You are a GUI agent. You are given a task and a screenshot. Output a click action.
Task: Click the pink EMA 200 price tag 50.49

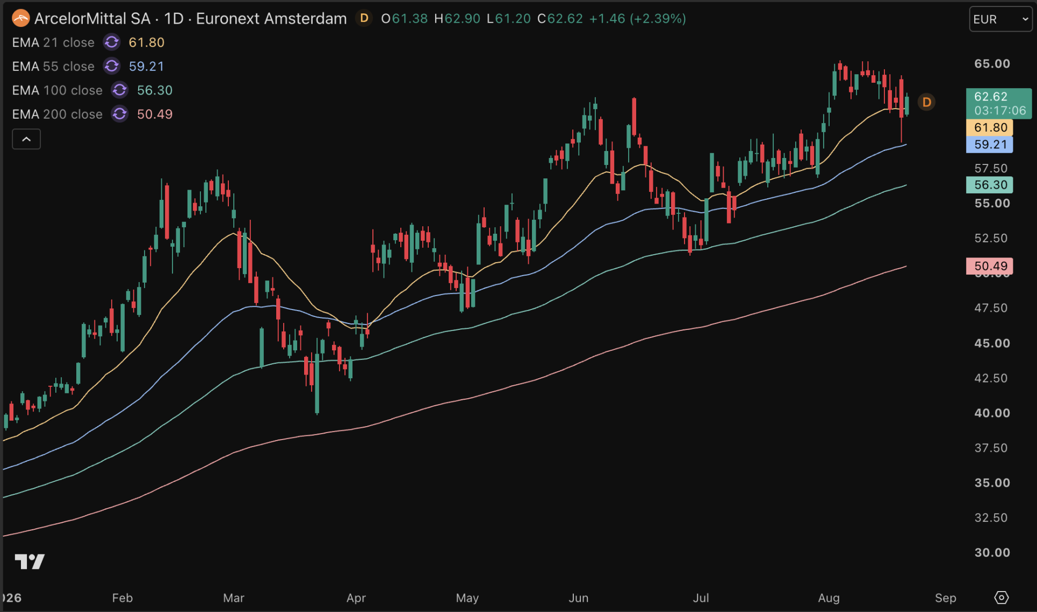(990, 266)
